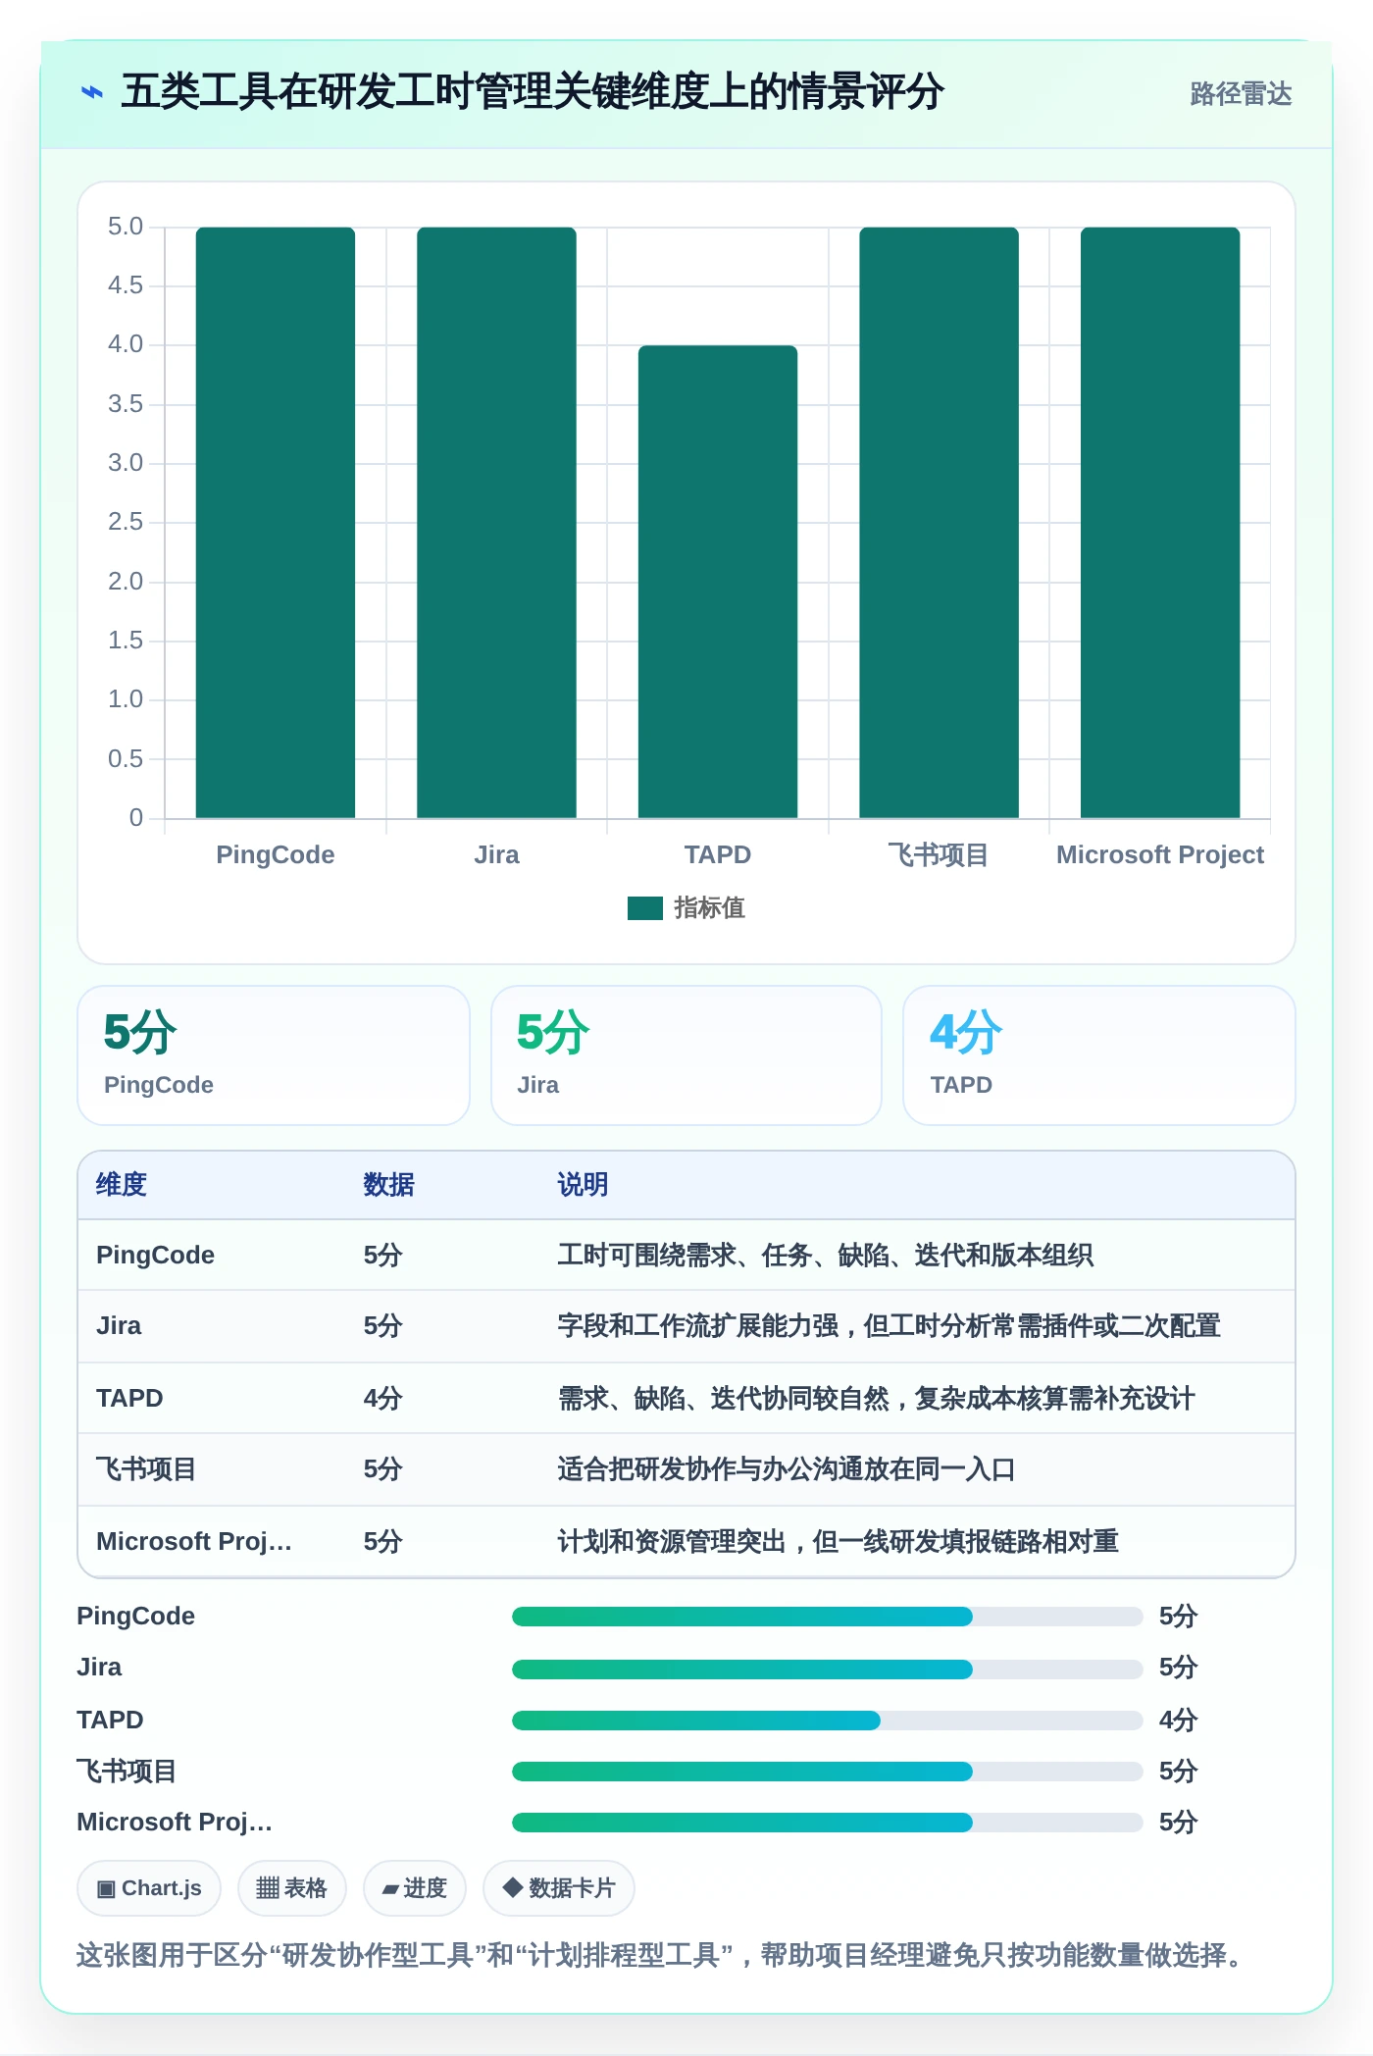Select the 飞书项目 bar in the chart
This screenshot has width=1373, height=2056.
pos(939,523)
